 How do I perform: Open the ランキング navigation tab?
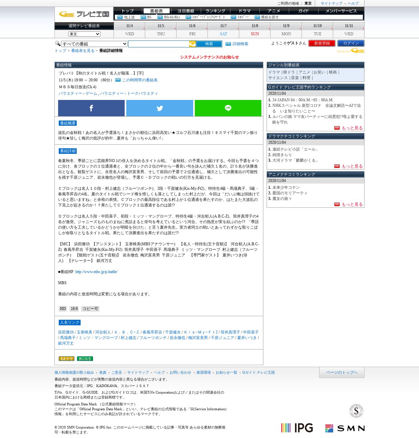coord(215,11)
